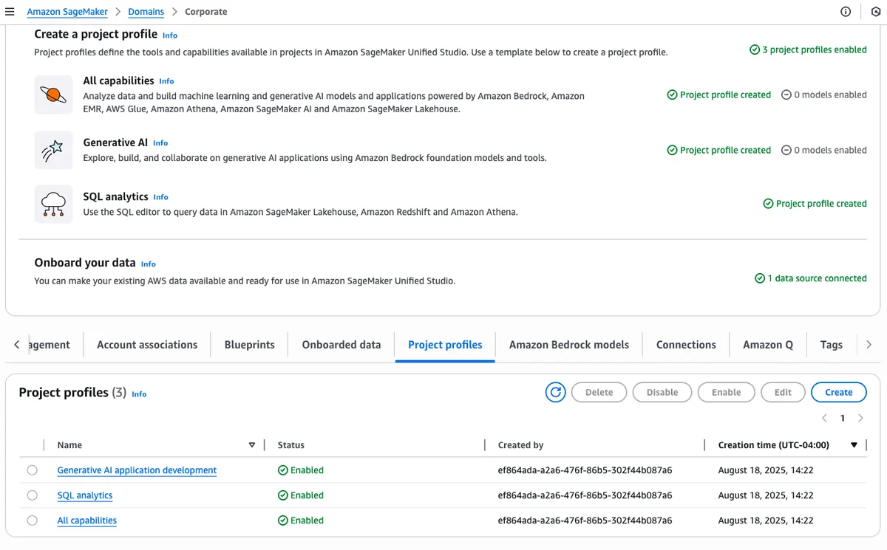Open the hexagon settings icon top right
887x550 pixels.
coord(875,12)
